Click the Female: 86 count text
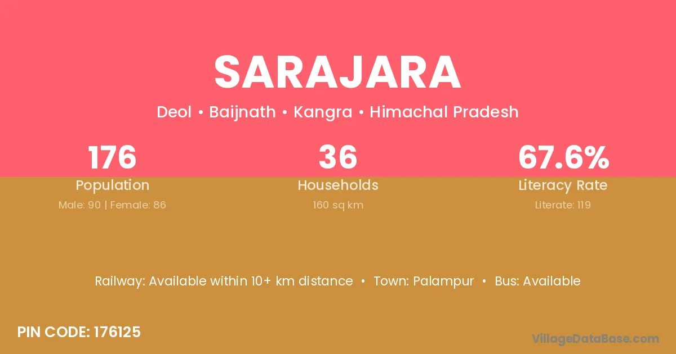The height and width of the screenshot is (354, 676). pyautogui.click(x=138, y=205)
